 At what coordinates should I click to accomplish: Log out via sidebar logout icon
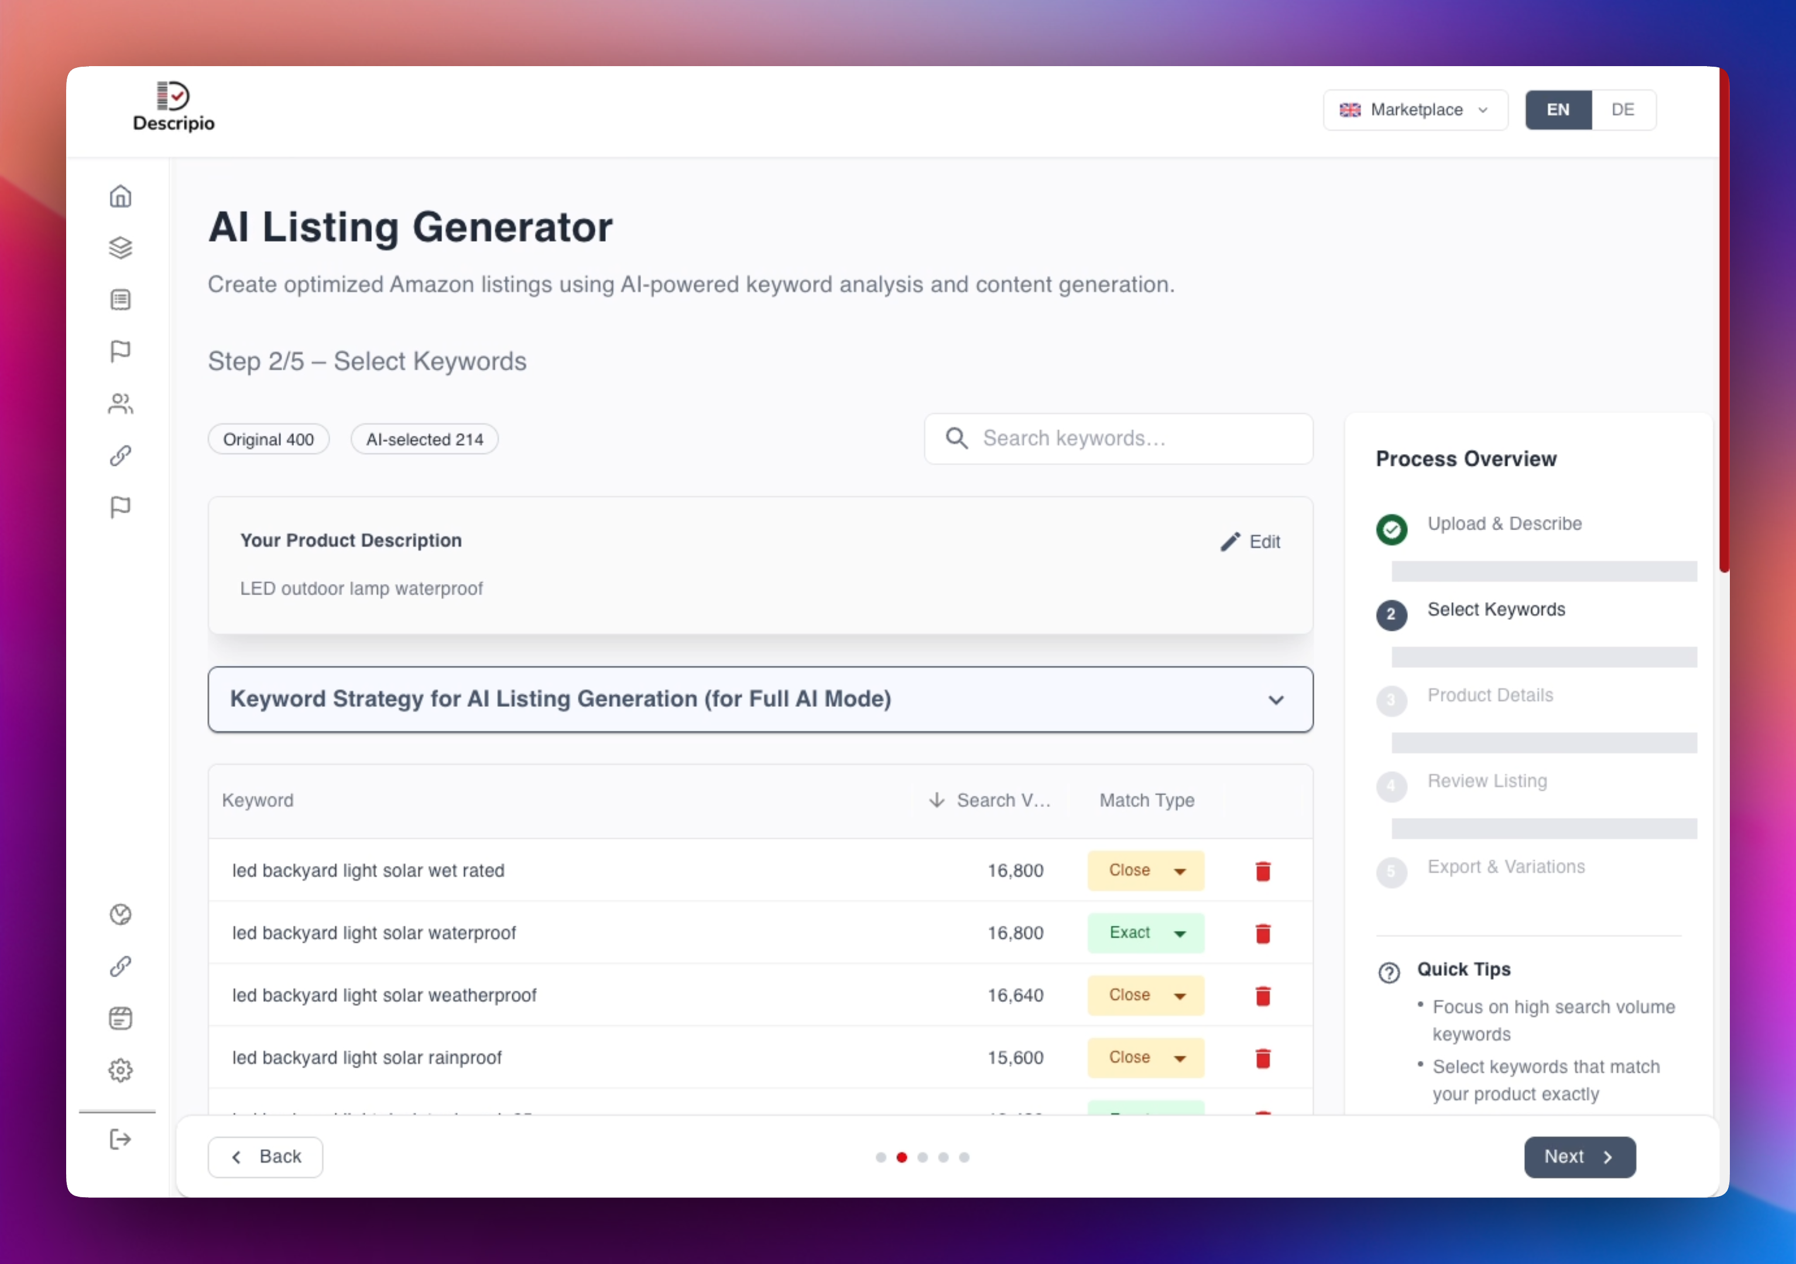tap(121, 1139)
